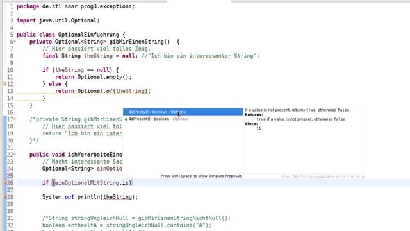Collapse the block comment fold at line 17
Screen dimensions: 410x231
pos(15,119)
